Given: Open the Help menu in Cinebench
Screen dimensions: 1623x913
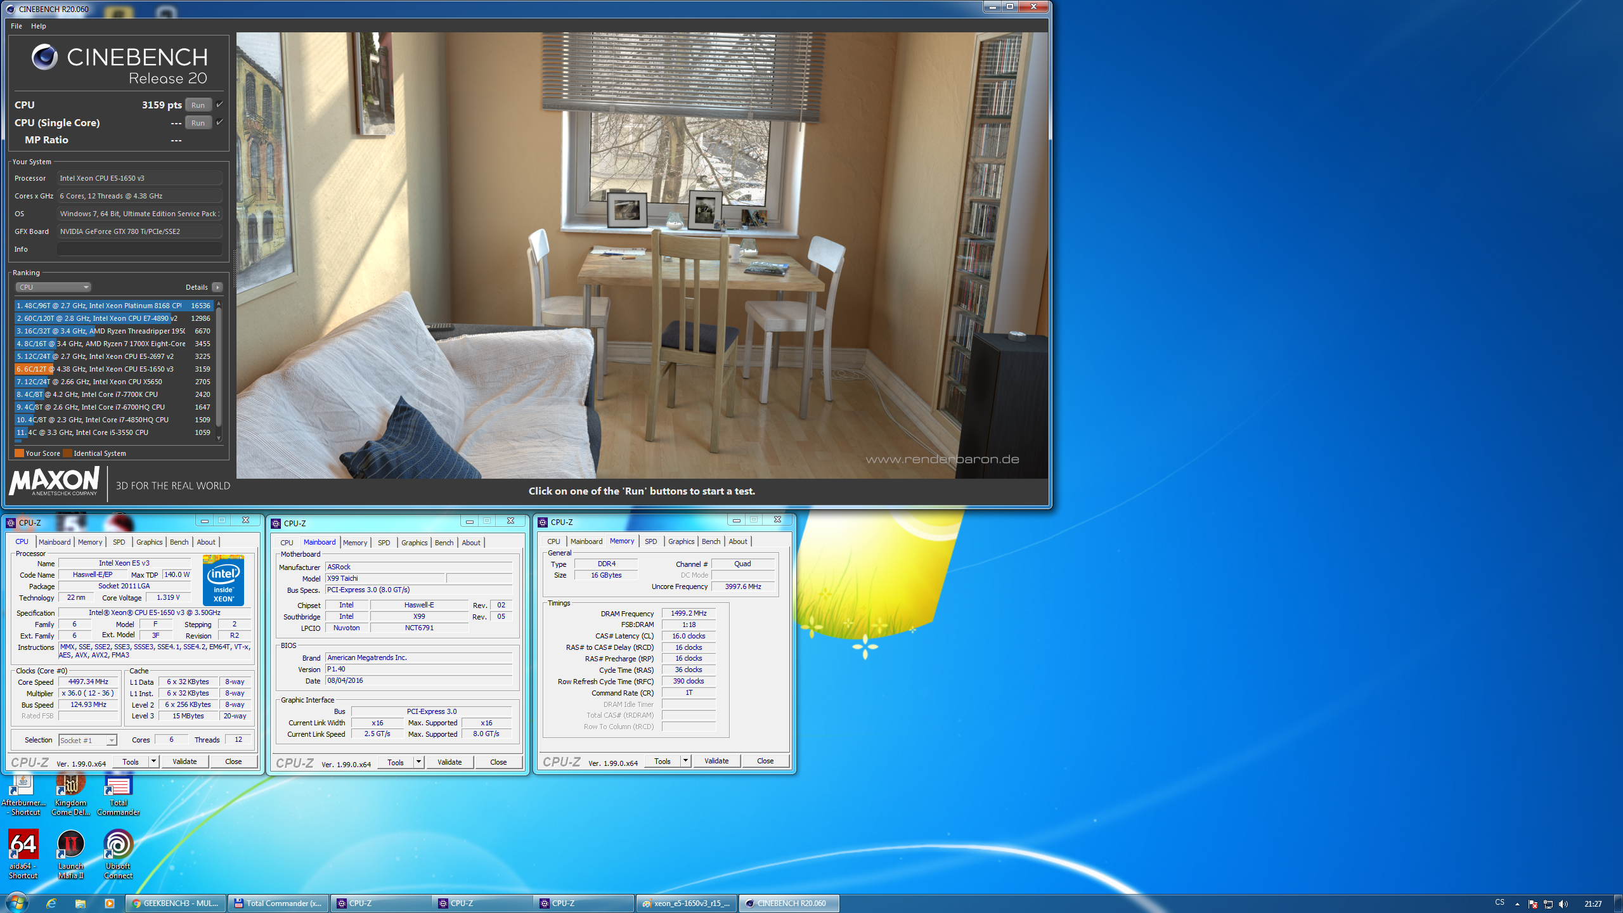Looking at the screenshot, I should click(39, 26).
